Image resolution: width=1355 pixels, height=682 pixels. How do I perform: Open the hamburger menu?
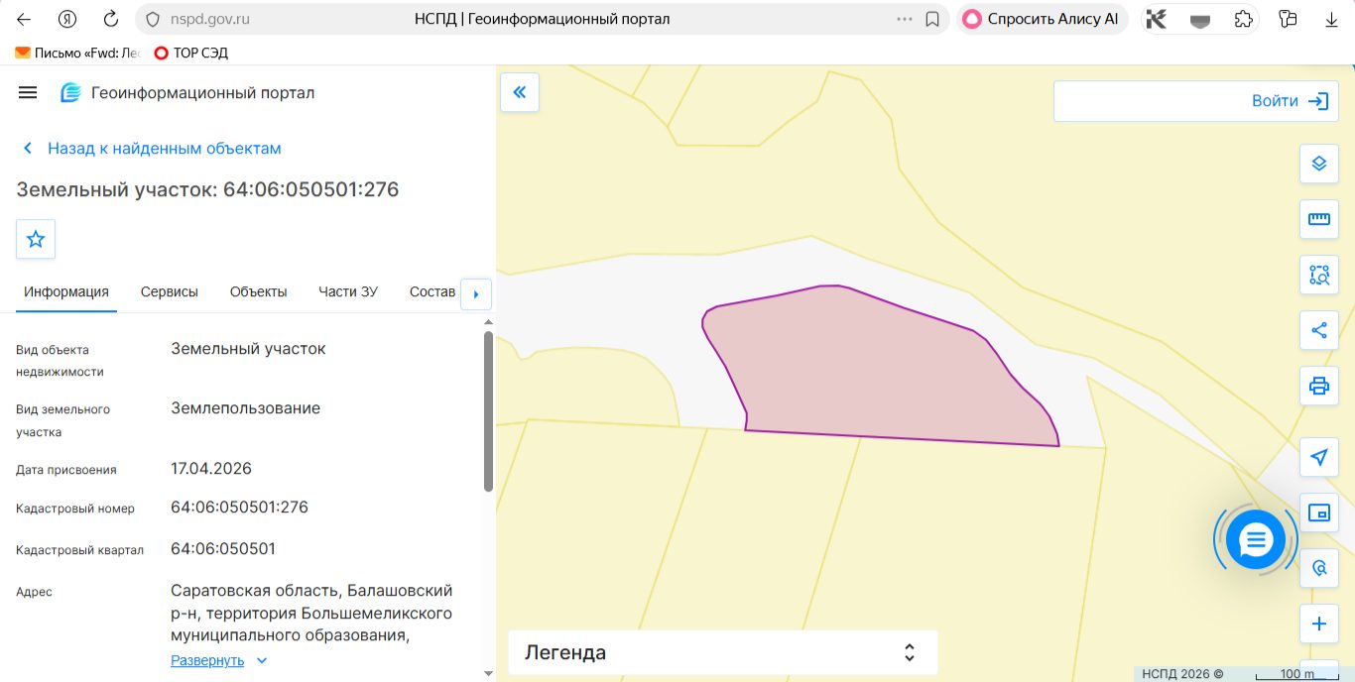[28, 92]
